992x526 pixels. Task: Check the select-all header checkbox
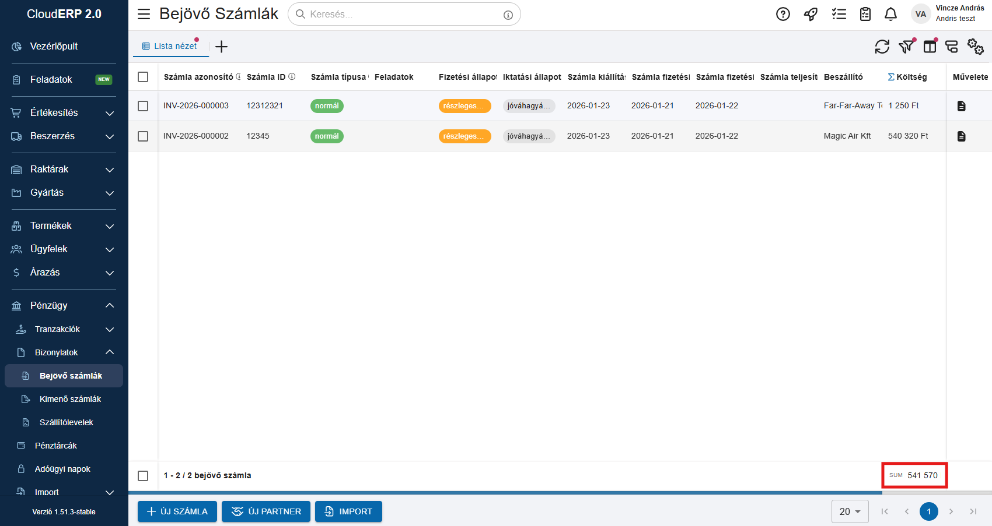(x=143, y=77)
